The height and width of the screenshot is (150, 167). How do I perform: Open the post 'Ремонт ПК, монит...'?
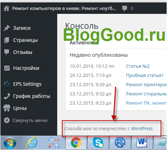click(146, 103)
